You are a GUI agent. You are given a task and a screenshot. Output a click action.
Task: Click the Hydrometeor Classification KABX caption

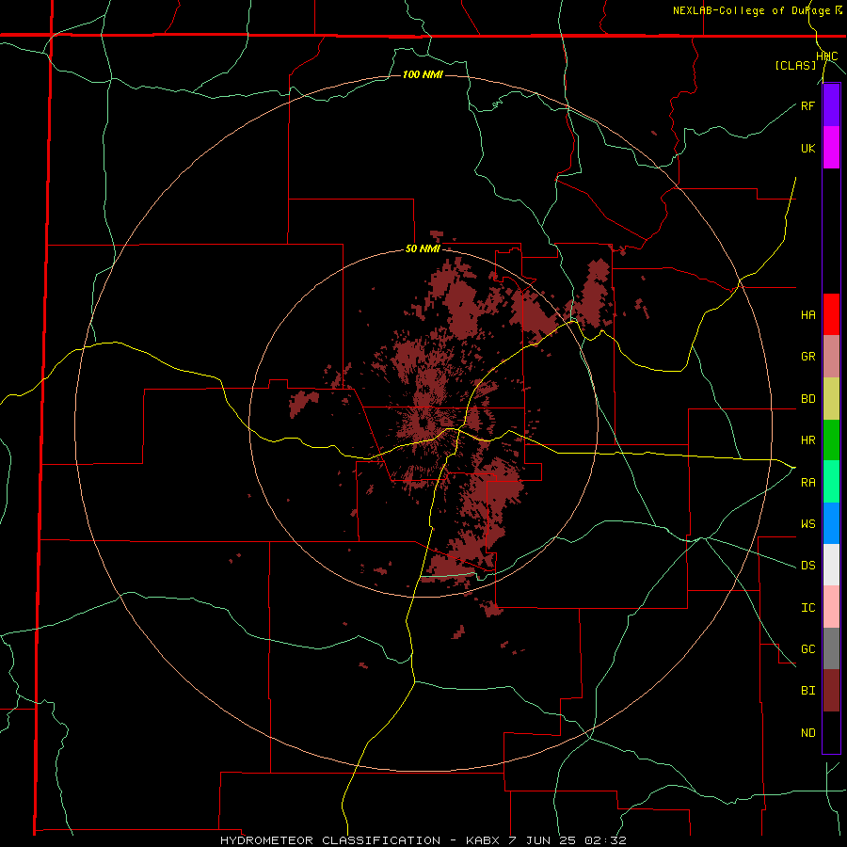(423, 840)
